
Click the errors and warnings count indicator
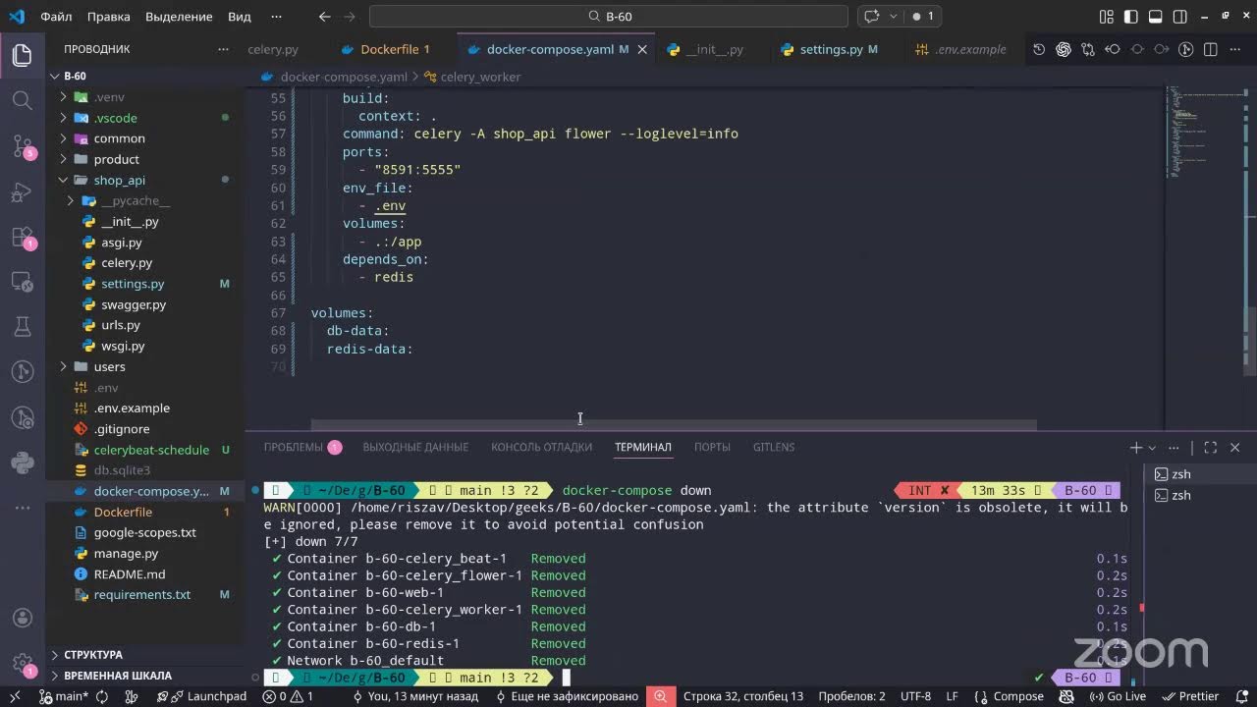tap(289, 696)
